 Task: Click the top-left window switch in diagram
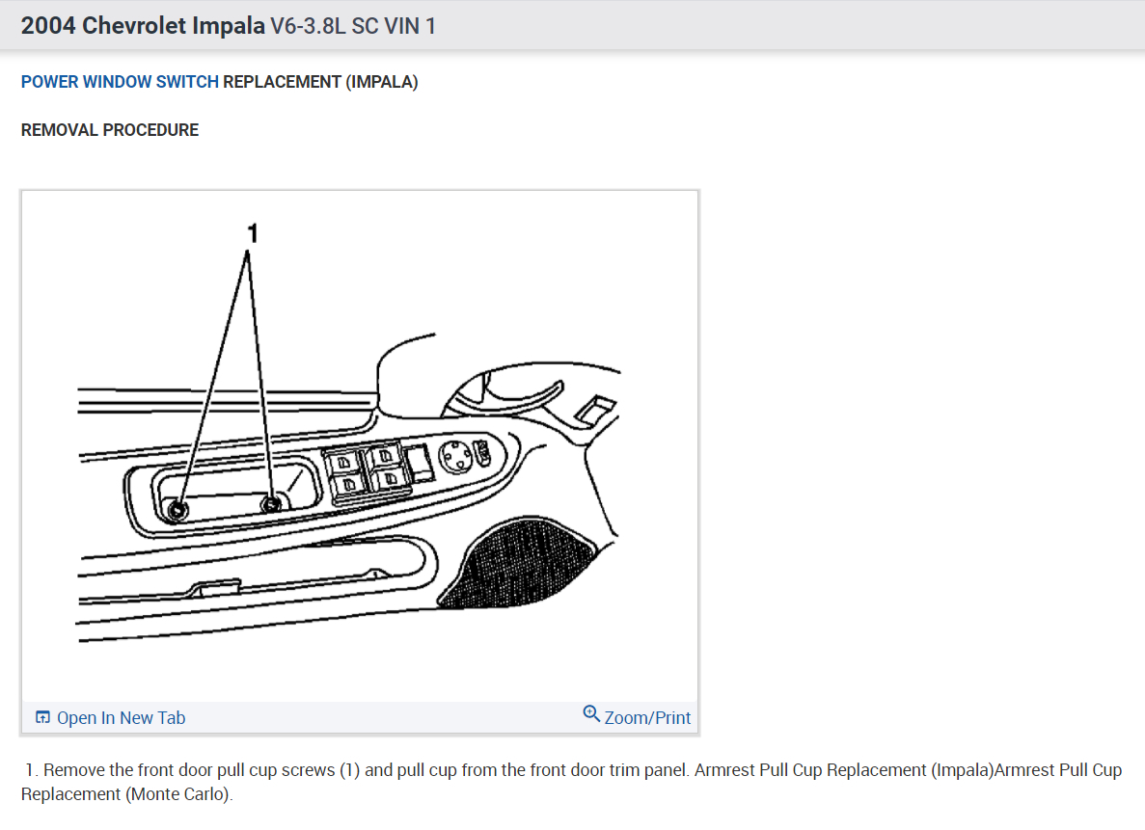[x=343, y=463]
